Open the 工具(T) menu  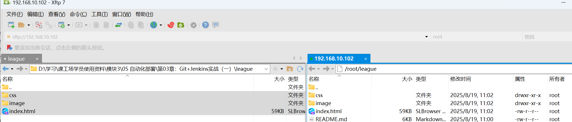(x=100, y=14)
